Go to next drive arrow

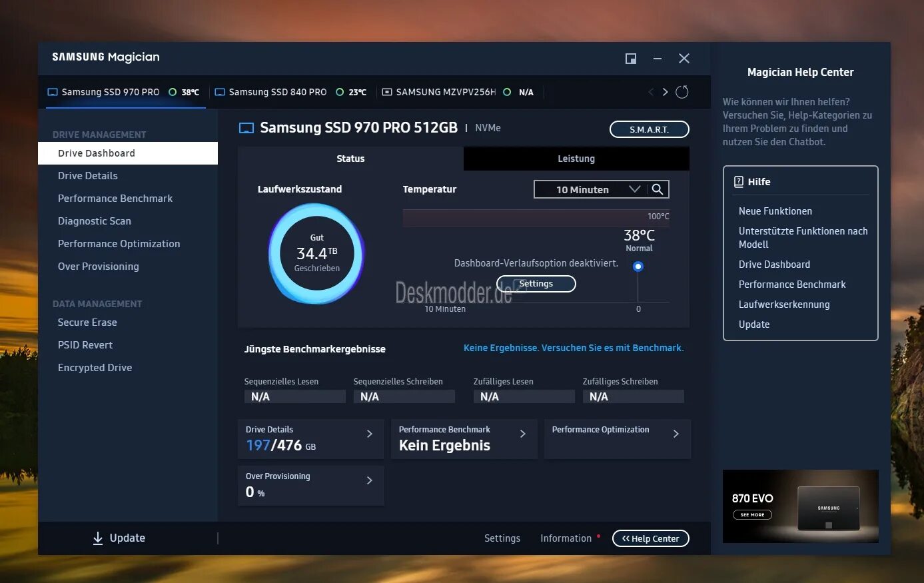[665, 92]
